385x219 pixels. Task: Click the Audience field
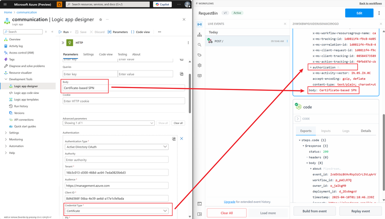(x=117, y=186)
